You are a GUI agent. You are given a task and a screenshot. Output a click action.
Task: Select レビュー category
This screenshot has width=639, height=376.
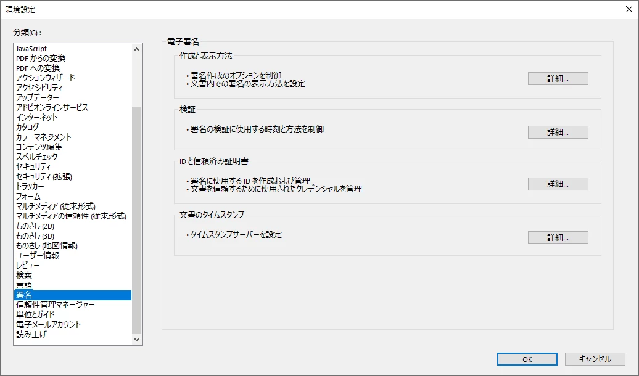pyautogui.click(x=73, y=265)
